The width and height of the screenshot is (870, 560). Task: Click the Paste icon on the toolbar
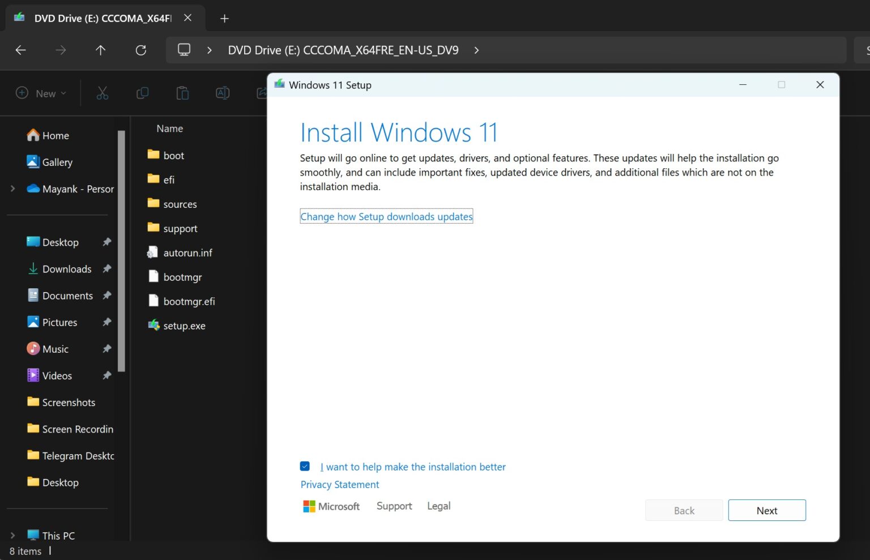pos(182,93)
